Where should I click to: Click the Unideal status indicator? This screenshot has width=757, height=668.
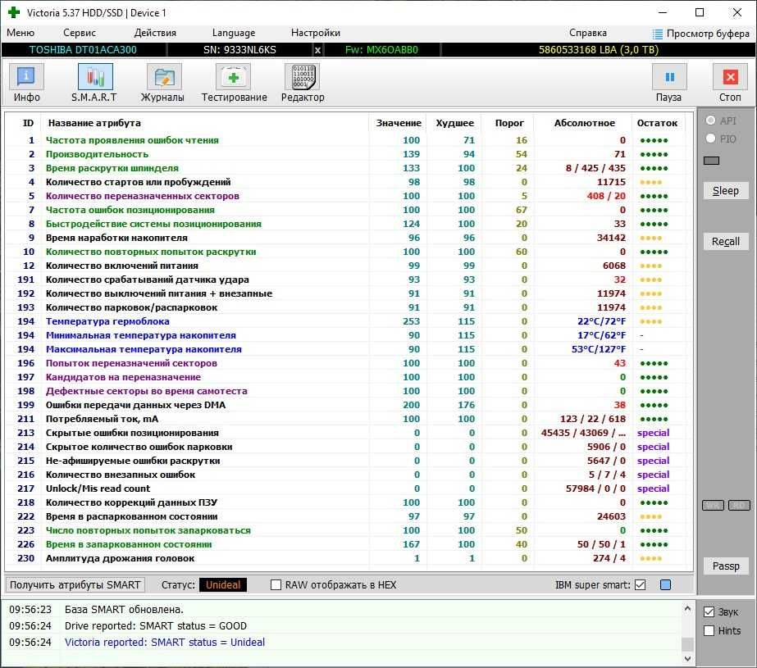point(223,585)
